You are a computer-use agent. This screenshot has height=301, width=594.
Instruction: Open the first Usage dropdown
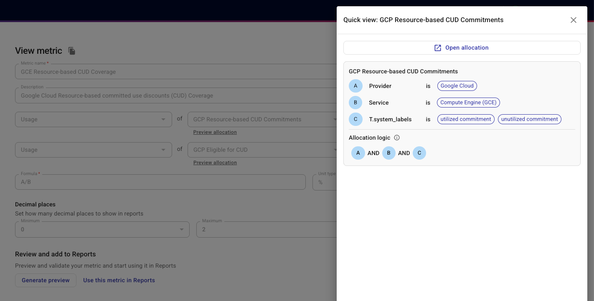point(94,119)
